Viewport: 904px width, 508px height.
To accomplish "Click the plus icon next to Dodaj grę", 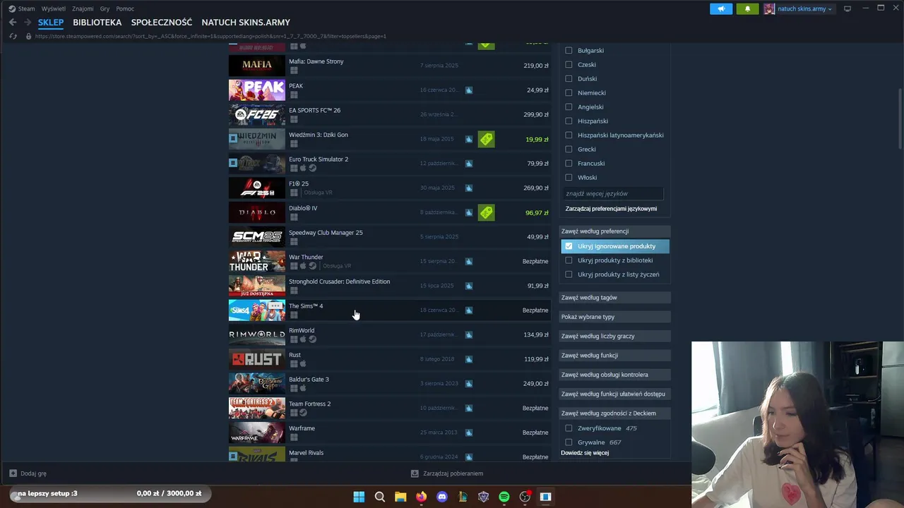I will (13, 473).
